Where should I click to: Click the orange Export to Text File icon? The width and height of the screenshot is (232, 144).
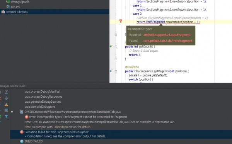click(6, 104)
